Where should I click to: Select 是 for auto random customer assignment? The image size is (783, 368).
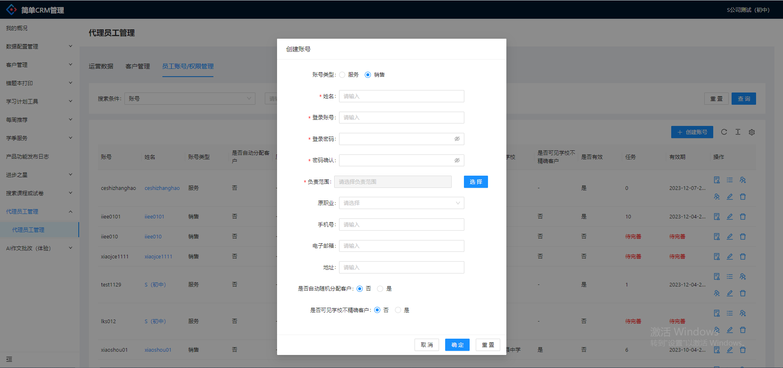point(380,289)
